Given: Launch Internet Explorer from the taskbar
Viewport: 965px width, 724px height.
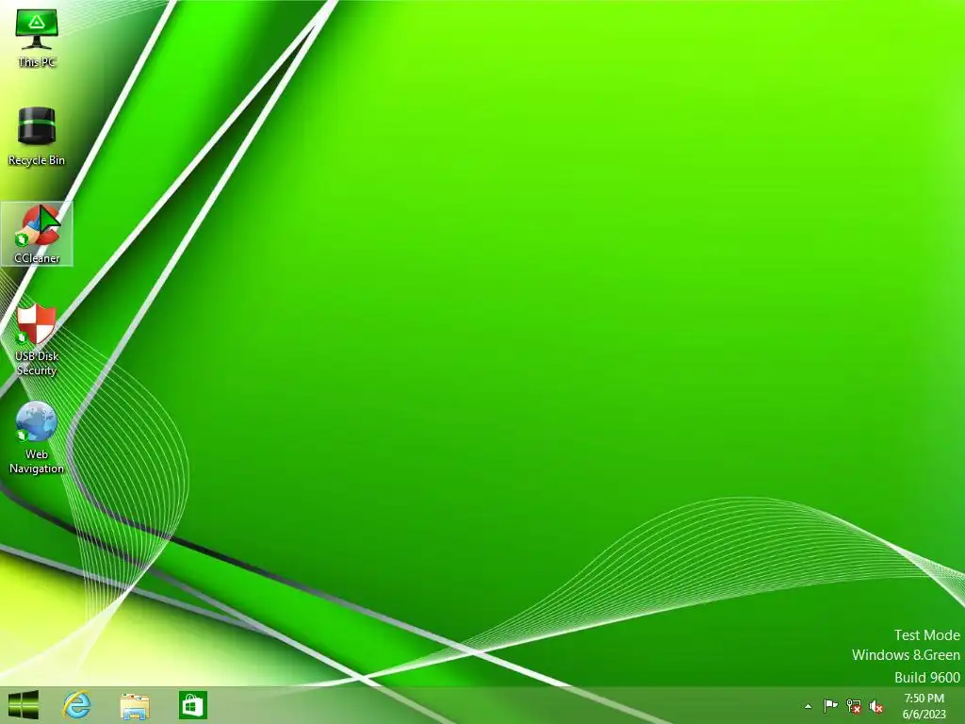Looking at the screenshot, I should (x=77, y=705).
